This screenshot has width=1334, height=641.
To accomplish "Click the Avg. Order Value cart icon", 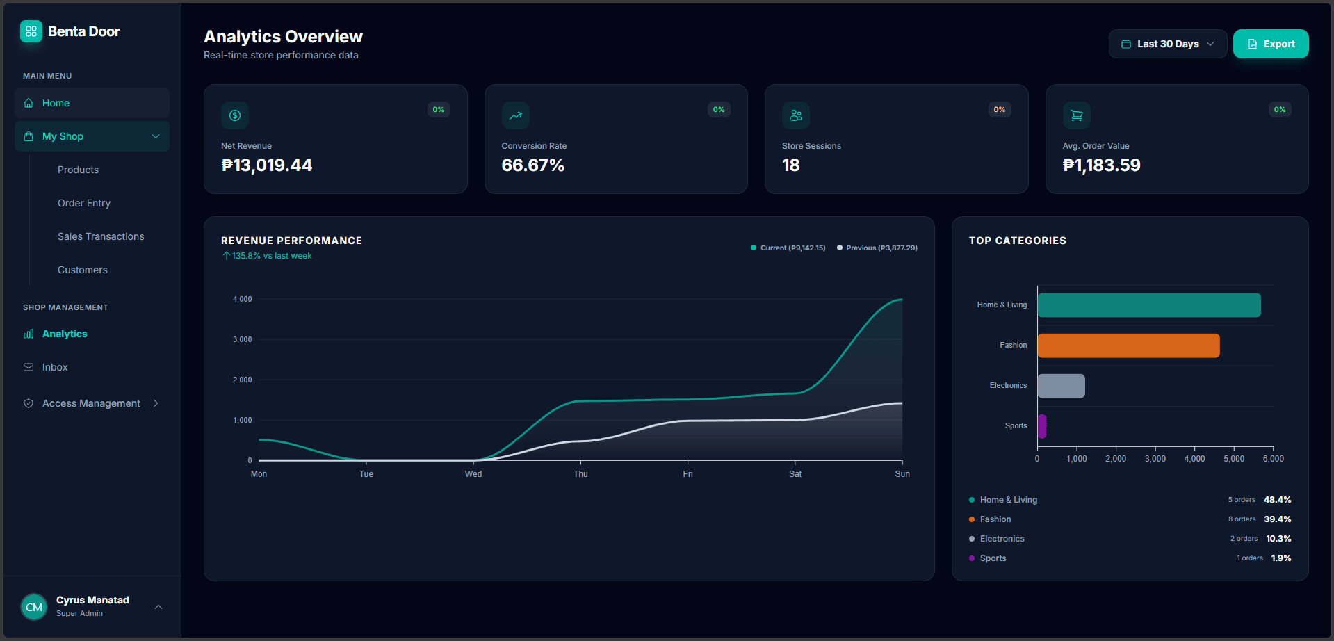I will (x=1077, y=115).
